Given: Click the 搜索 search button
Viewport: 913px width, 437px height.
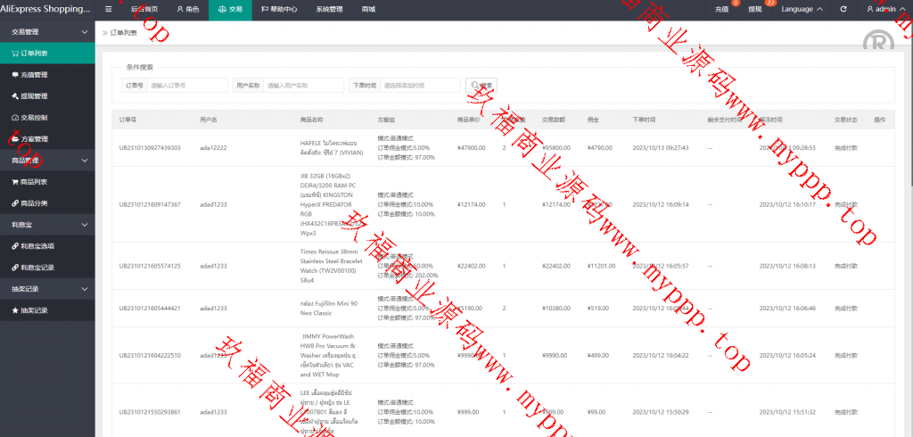Looking at the screenshot, I should (481, 86).
